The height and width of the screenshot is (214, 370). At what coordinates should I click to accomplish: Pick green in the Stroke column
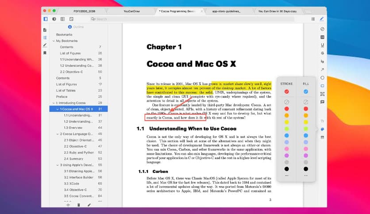click(286, 129)
